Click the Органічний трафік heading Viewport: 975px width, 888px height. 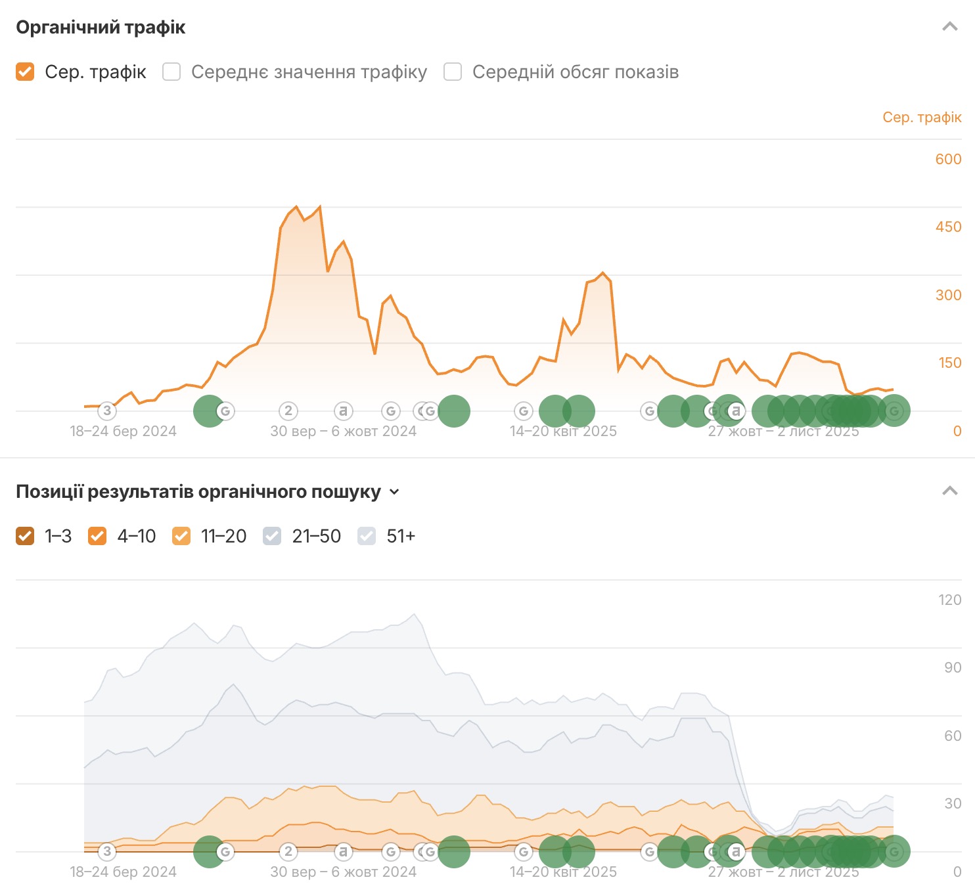coord(101,28)
